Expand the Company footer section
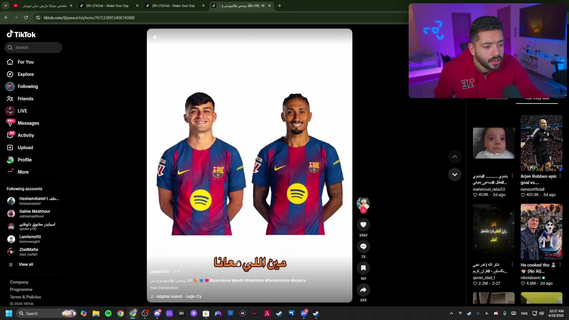 (19, 282)
